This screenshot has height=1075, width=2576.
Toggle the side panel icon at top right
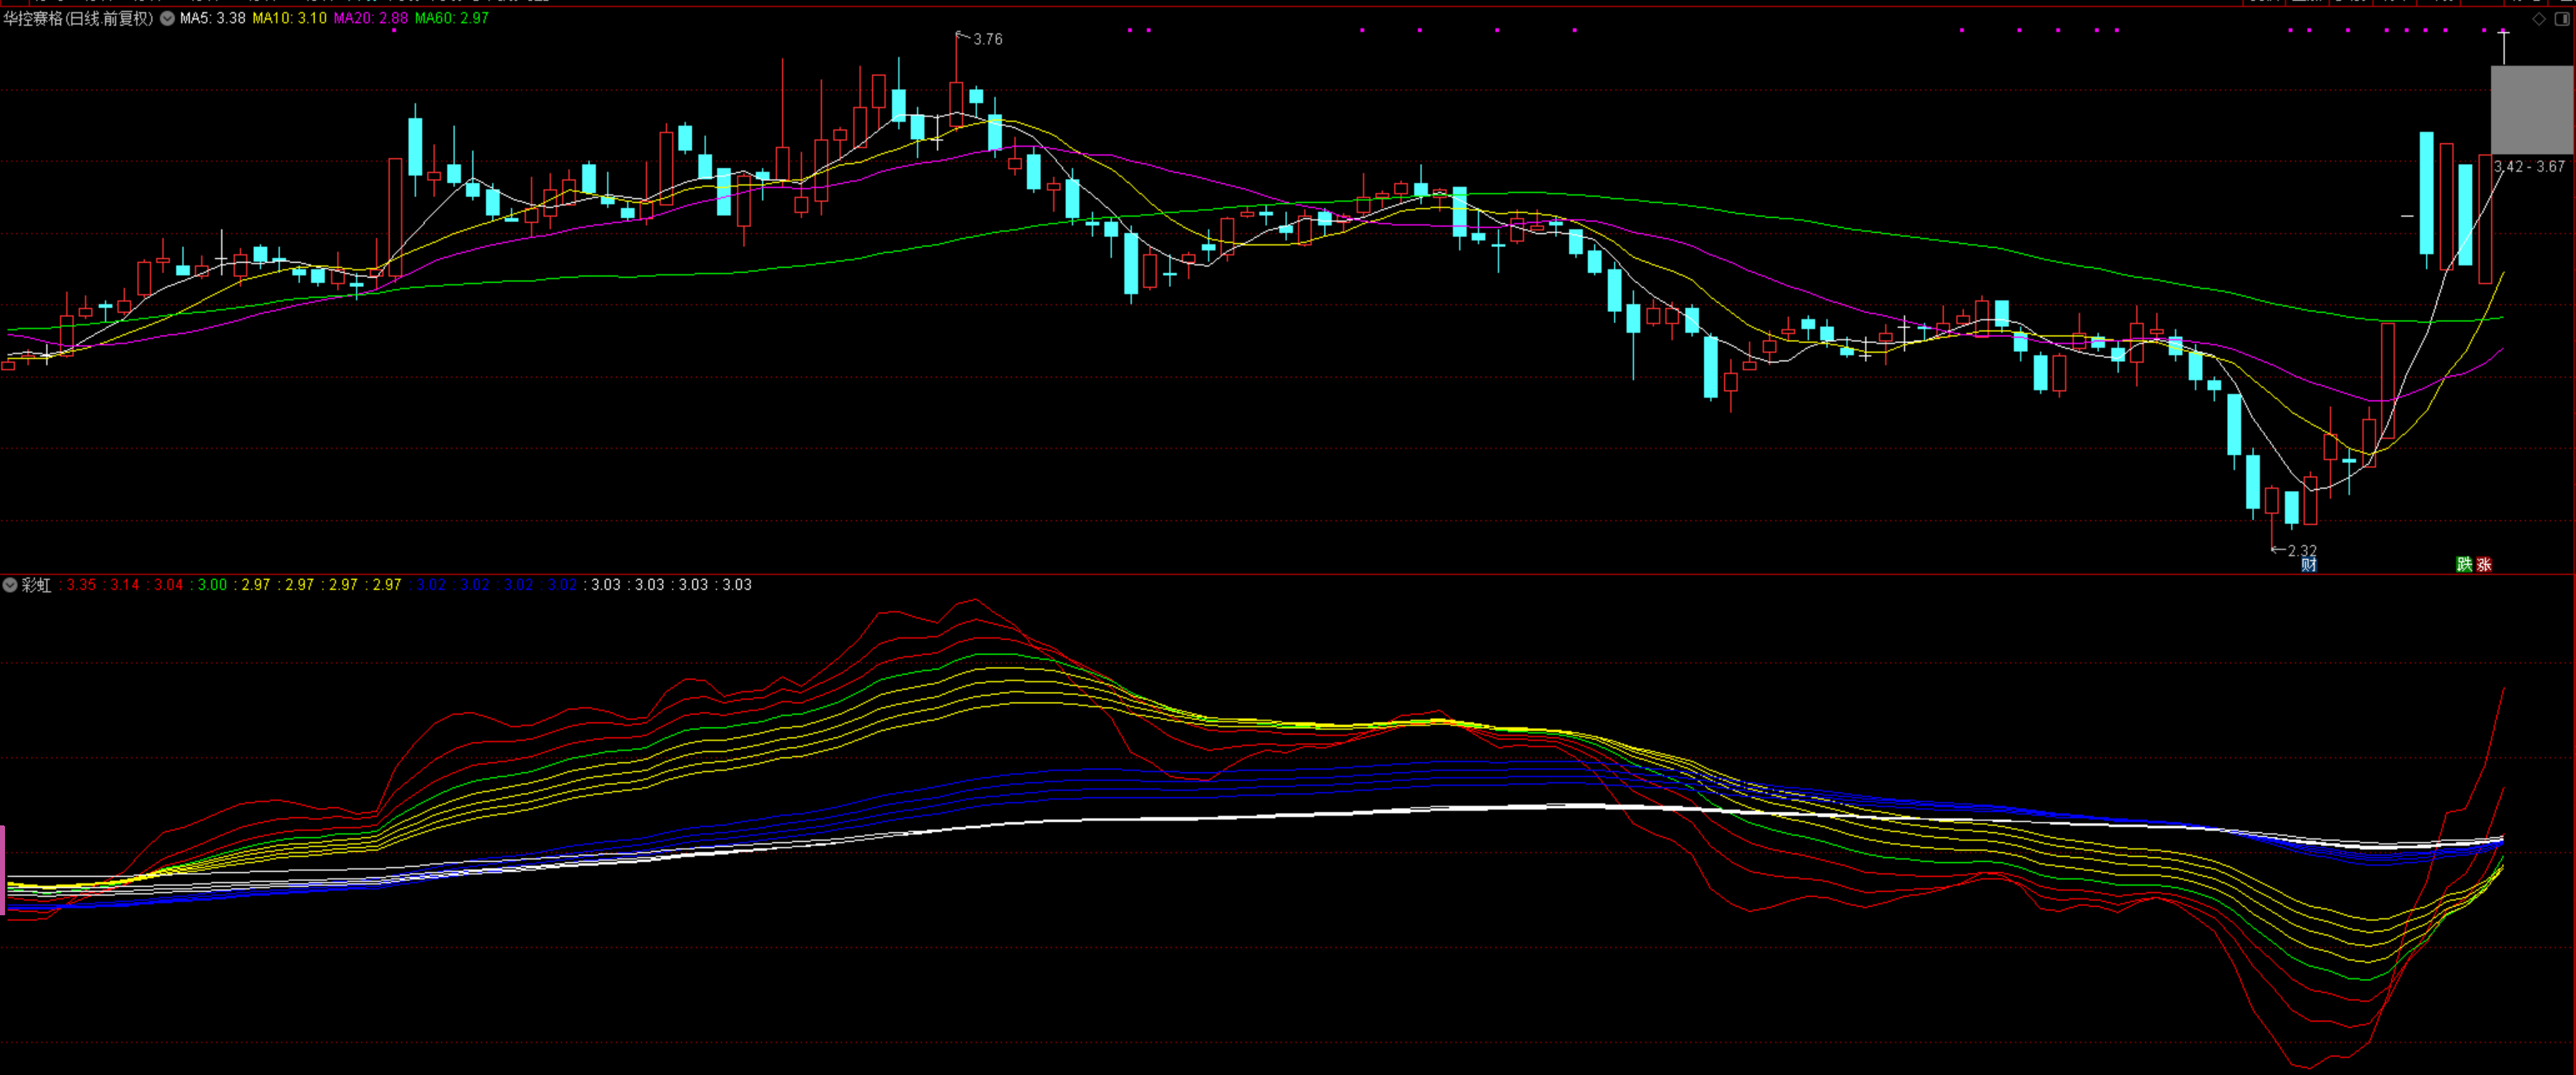(x=2562, y=19)
